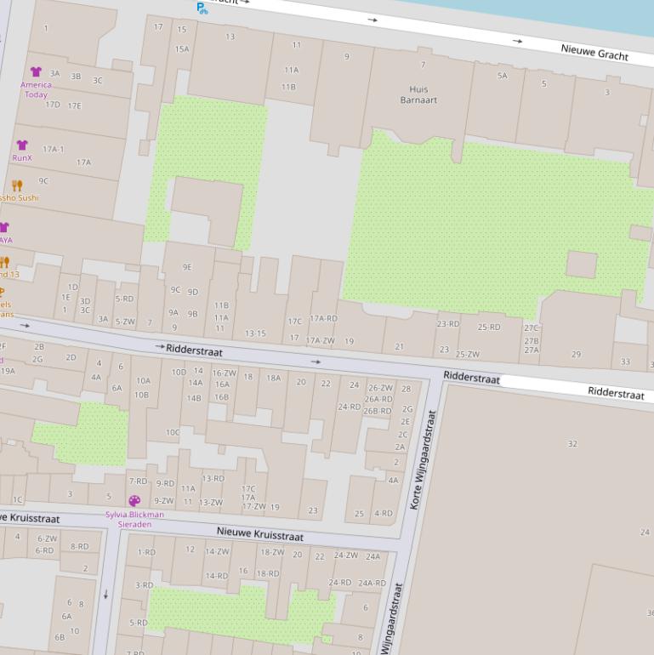
Task: Select building number 29
Action: coord(577,355)
